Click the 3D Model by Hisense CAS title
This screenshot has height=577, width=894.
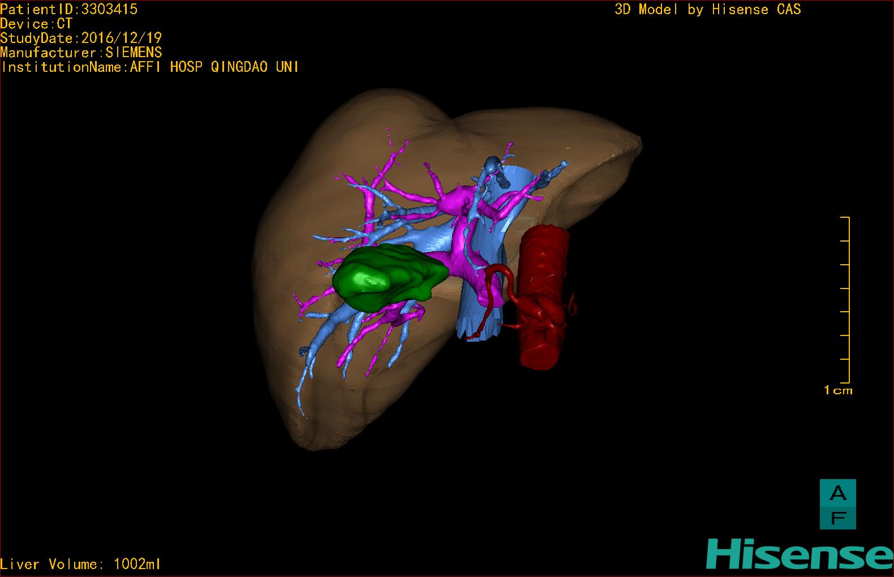coord(708,10)
